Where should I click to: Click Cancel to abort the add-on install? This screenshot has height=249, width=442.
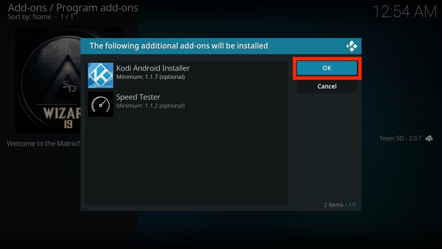pyautogui.click(x=326, y=86)
